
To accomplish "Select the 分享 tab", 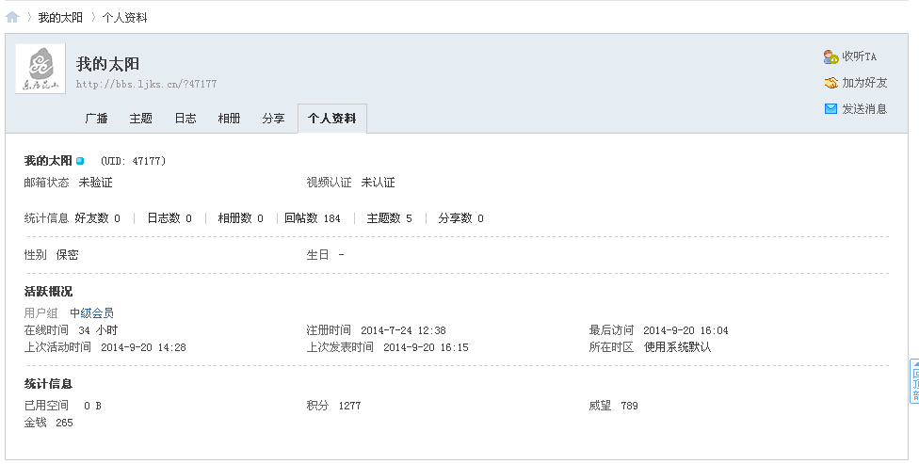I will [x=273, y=119].
